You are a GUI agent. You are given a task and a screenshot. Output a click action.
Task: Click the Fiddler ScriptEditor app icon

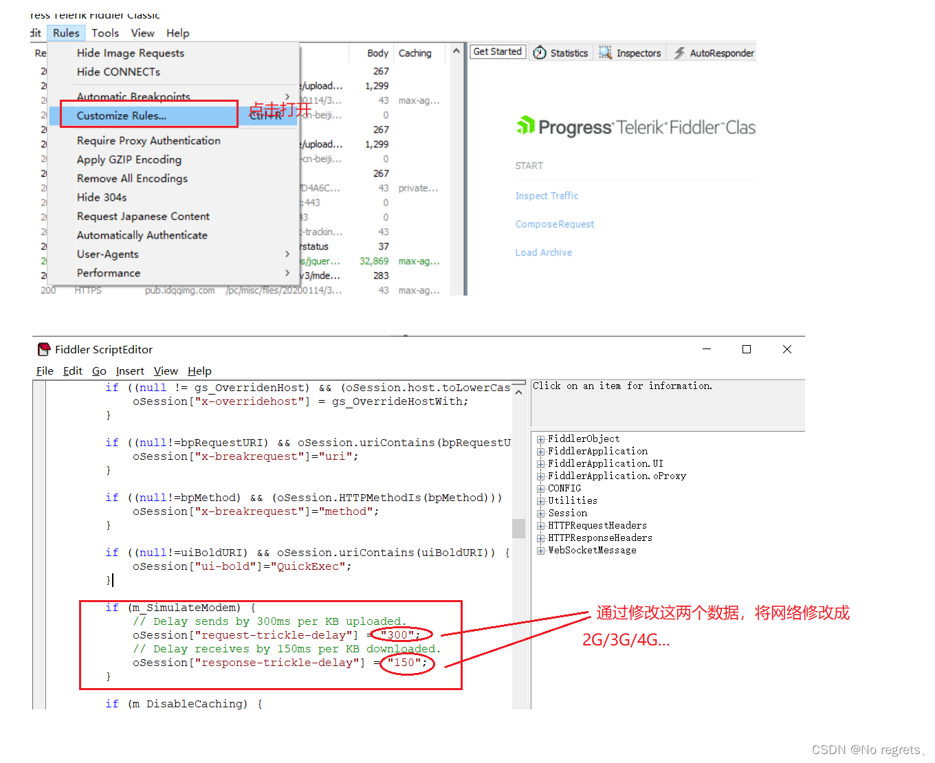click(44, 349)
